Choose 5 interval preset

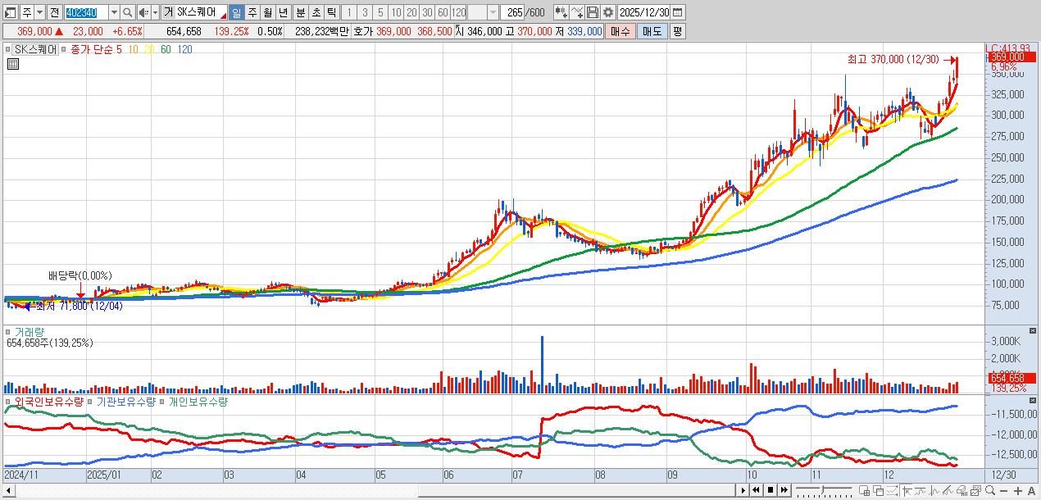coord(380,12)
